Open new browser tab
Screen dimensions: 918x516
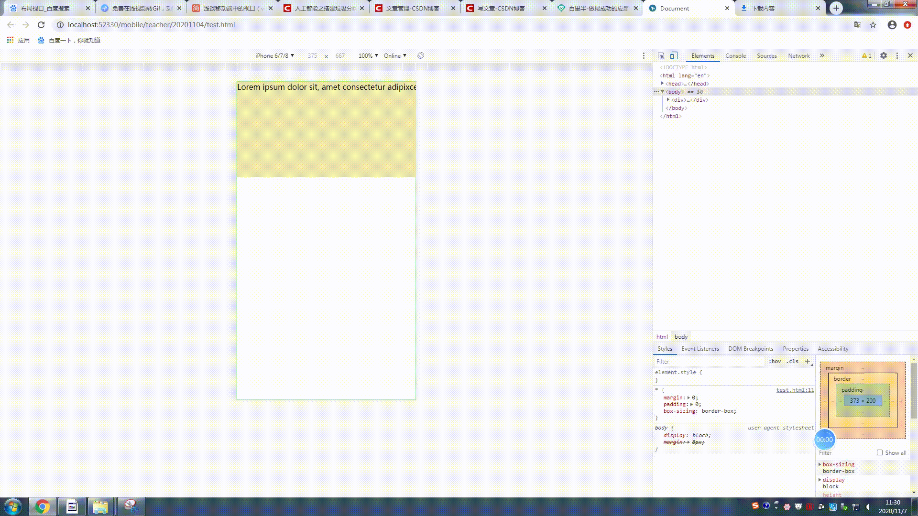tap(836, 8)
